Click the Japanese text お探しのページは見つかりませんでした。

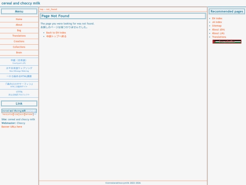tap(64, 27)
